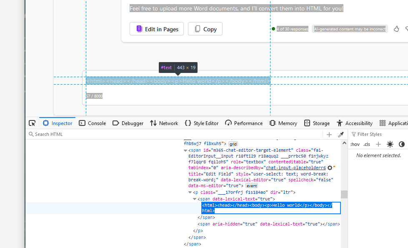Click 'No element selected.' message
Viewport: 408px width, 248px height.
coord(378,155)
